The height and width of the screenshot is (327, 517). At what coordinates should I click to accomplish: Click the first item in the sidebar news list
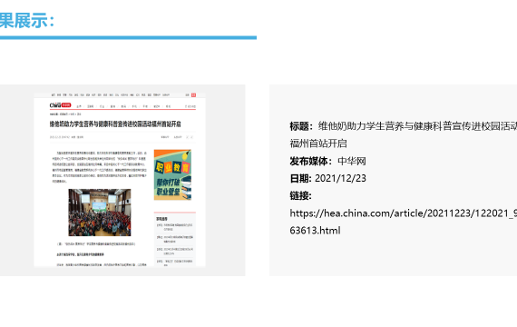pyautogui.click(x=175, y=227)
